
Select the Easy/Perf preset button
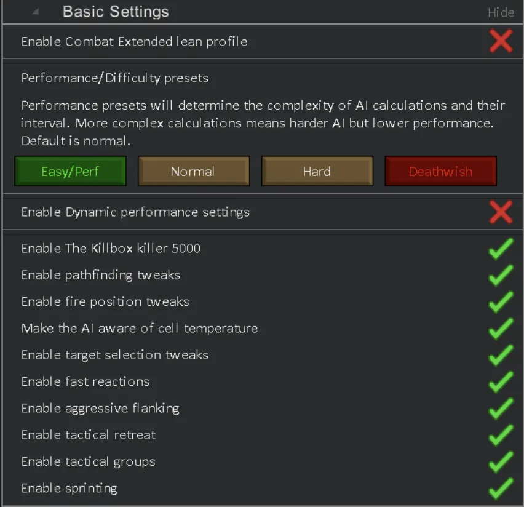70,171
